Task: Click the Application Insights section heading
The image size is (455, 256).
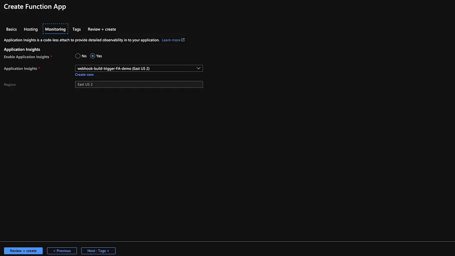Action: click(22, 49)
